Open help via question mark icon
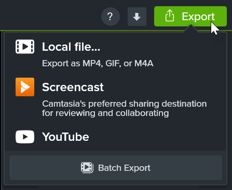This screenshot has width=232, height=190. (x=111, y=17)
